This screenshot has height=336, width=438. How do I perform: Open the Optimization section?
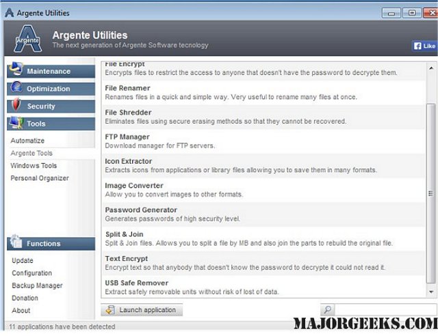click(x=51, y=89)
